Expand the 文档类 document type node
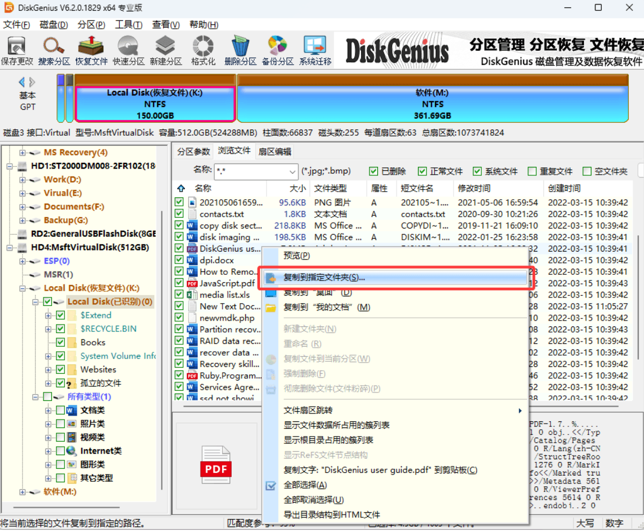Screen dimensions: 644x531 click(x=48, y=411)
